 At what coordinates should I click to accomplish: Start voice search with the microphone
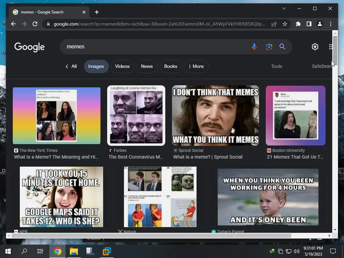coord(254,46)
